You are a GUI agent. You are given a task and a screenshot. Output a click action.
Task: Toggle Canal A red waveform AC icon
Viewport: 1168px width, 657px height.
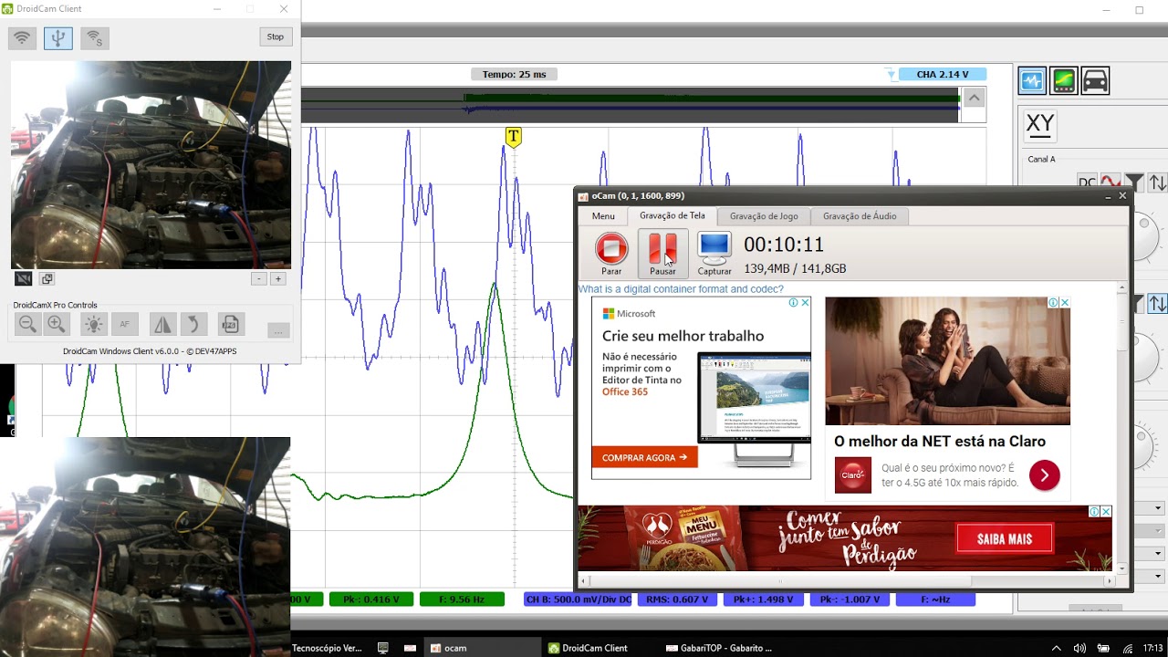pos(1111,182)
